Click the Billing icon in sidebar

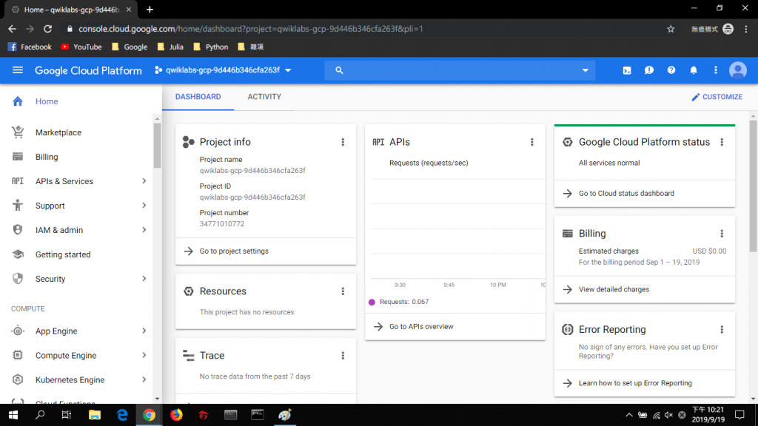click(x=18, y=157)
